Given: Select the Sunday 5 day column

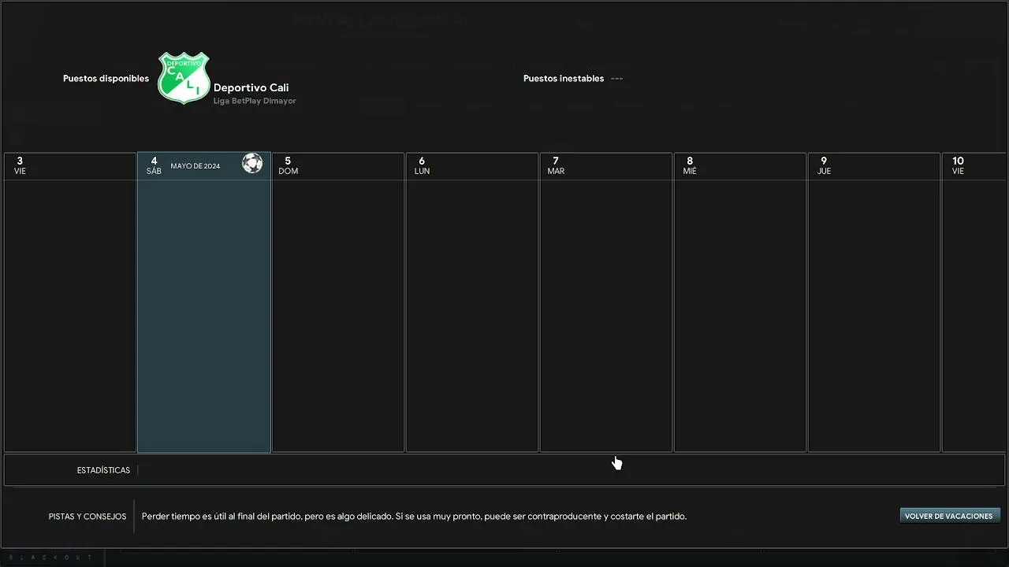Looking at the screenshot, I should 338,302.
